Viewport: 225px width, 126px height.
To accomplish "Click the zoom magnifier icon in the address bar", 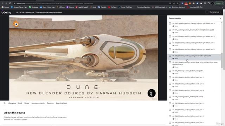I will point(170,3).
